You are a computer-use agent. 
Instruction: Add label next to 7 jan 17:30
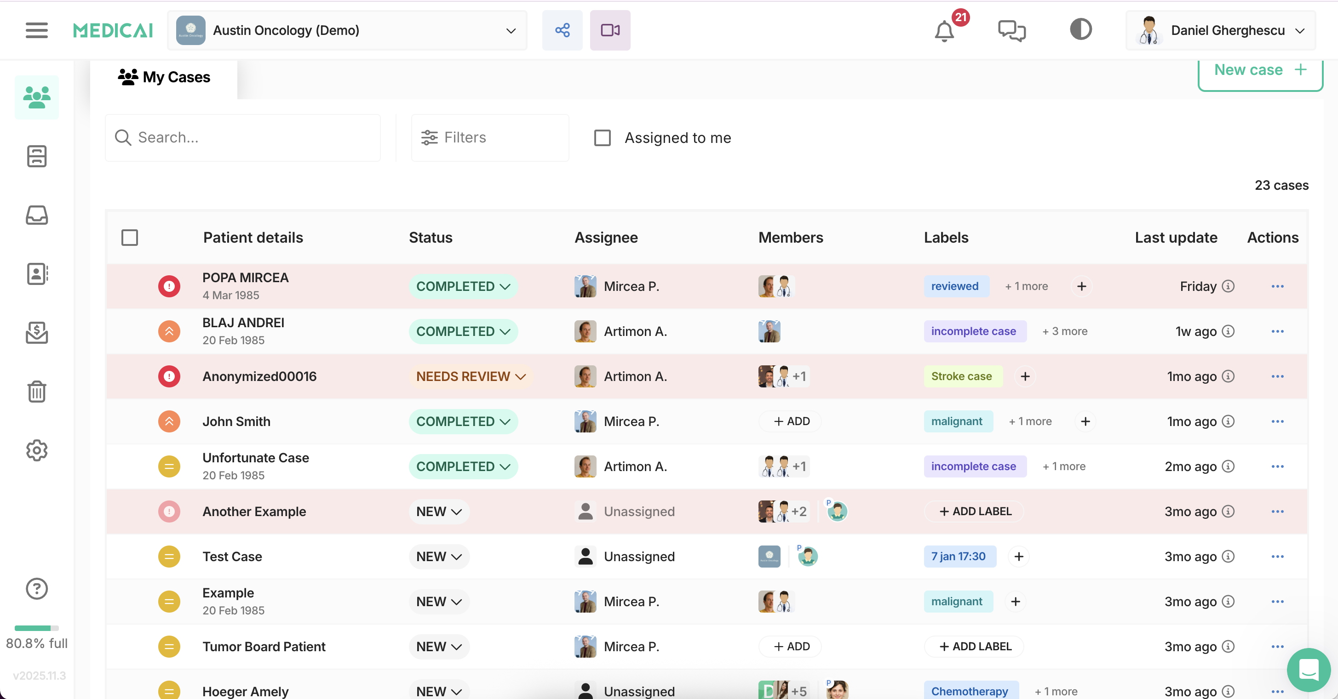point(1018,556)
